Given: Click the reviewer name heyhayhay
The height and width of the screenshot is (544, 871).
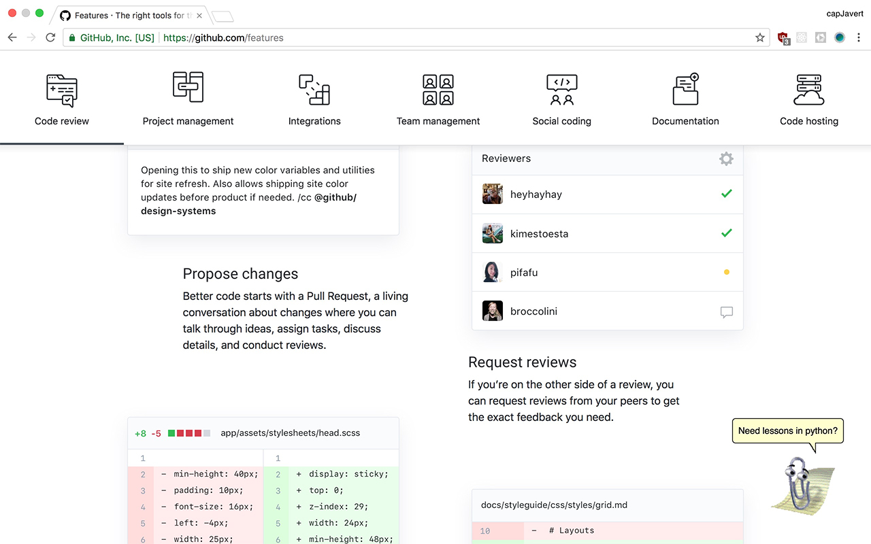Looking at the screenshot, I should [536, 194].
